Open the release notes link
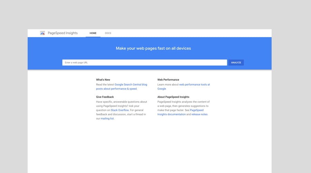The height and width of the screenshot is (173, 311). [199, 114]
